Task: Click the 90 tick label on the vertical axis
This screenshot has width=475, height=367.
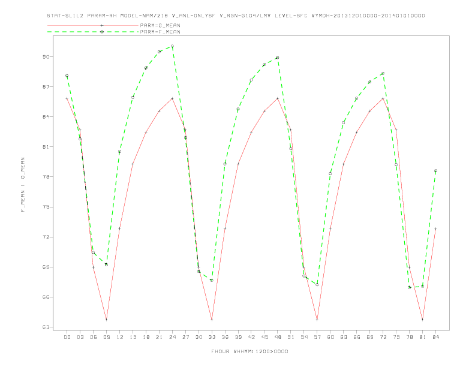Action: point(46,57)
